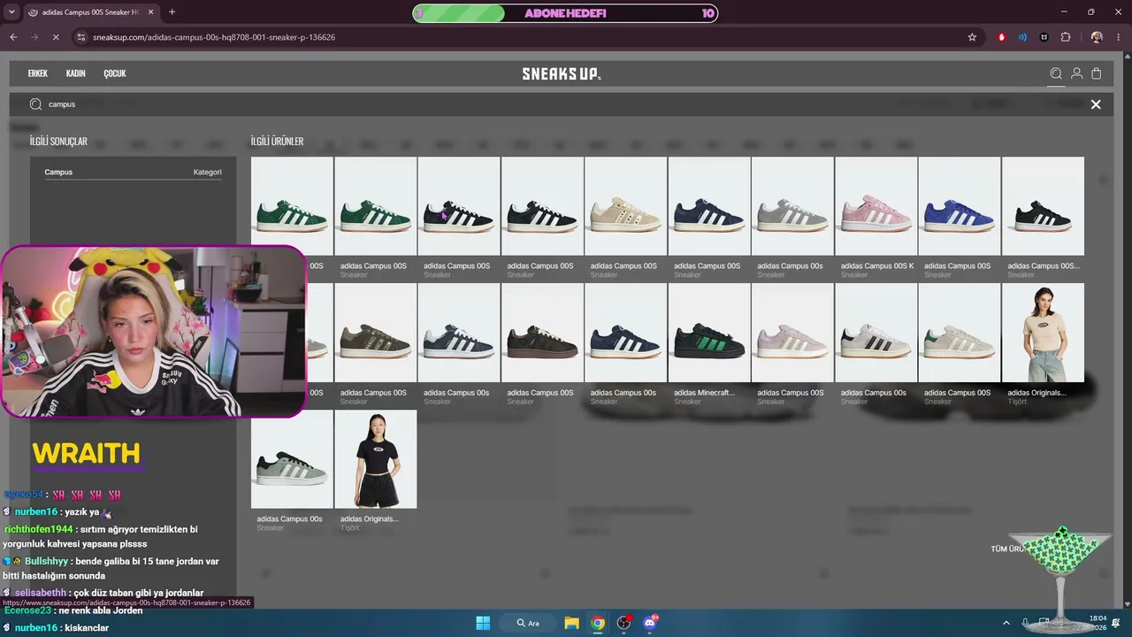1132x637 pixels.
Task: Open the dark brown adidas Campus 00S product
Action: pos(542,345)
